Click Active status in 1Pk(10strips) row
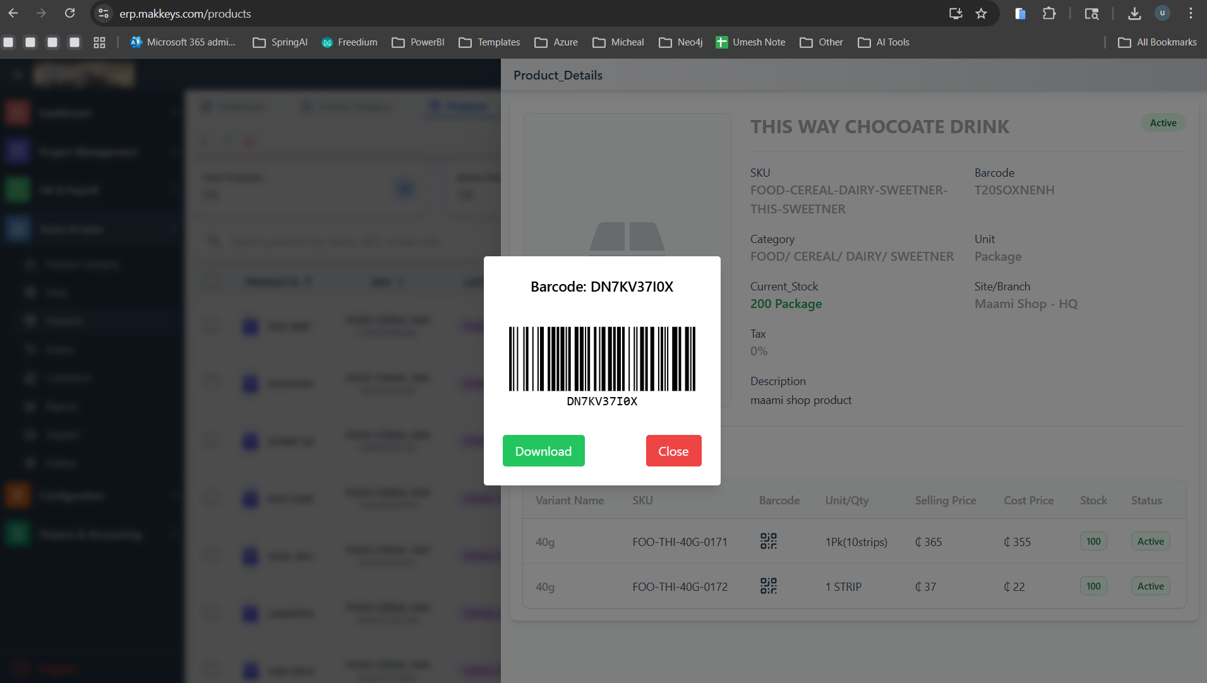 coord(1150,541)
